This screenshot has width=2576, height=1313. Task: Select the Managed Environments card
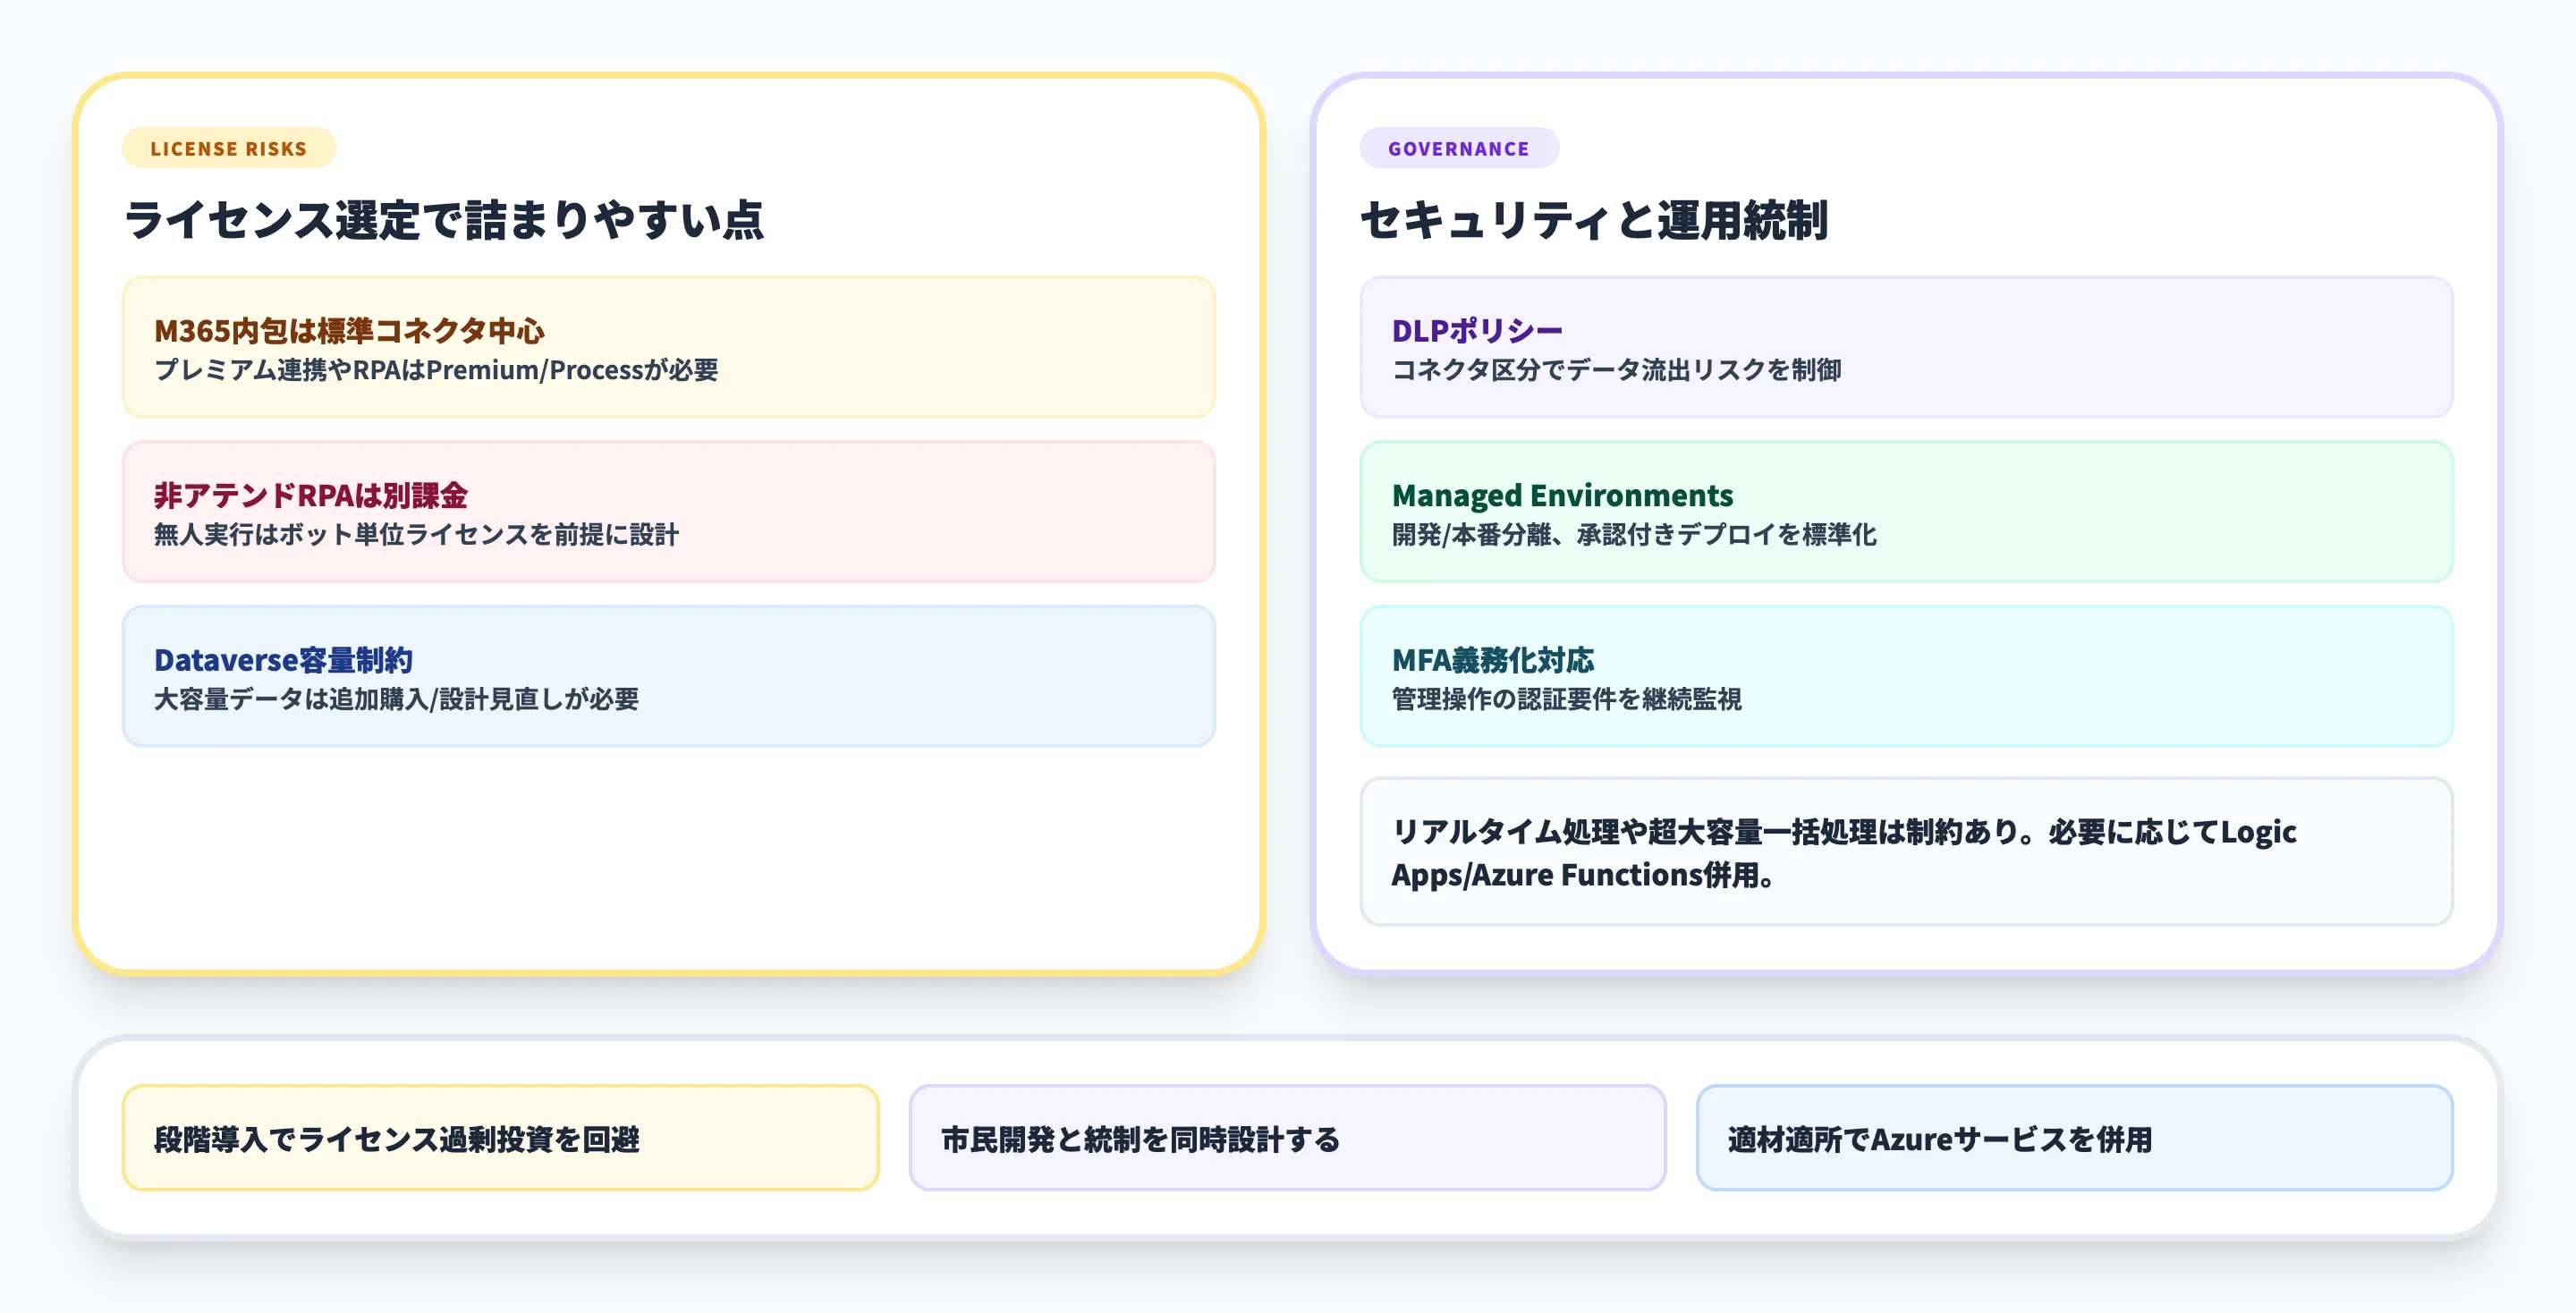click(x=1906, y=512)
